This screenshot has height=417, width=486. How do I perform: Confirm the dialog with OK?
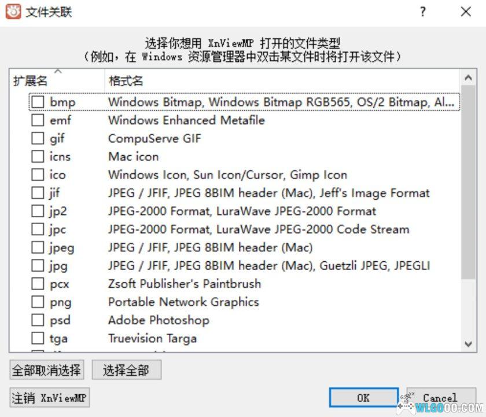(363, 398)
